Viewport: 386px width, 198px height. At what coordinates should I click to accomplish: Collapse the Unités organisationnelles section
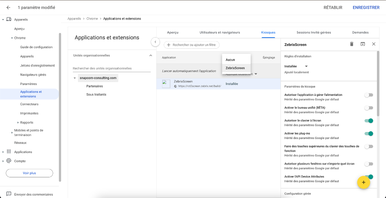click(150, 55)
